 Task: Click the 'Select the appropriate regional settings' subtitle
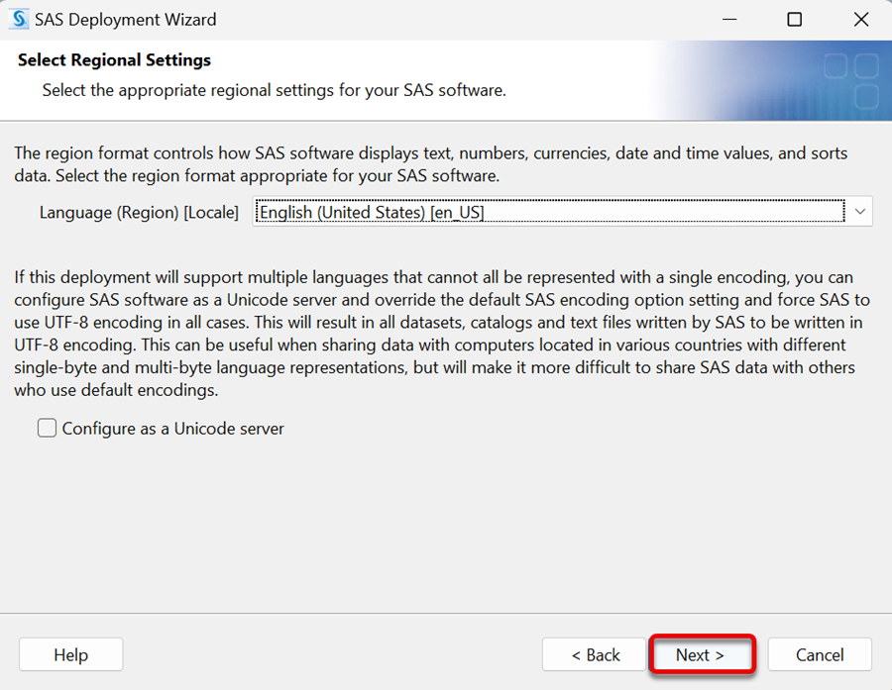[275, 90]
